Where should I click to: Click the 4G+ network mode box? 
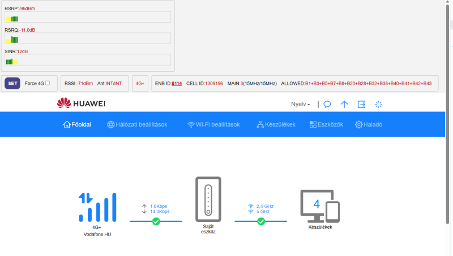coord(140,83)
